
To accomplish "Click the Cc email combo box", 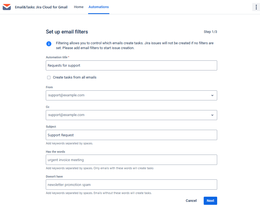I will tap(127, 115).
